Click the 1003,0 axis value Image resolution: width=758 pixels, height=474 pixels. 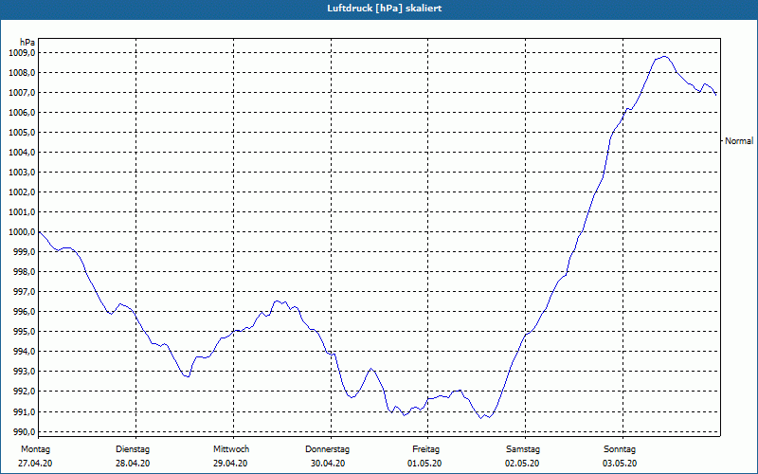(x=22, y=173)
